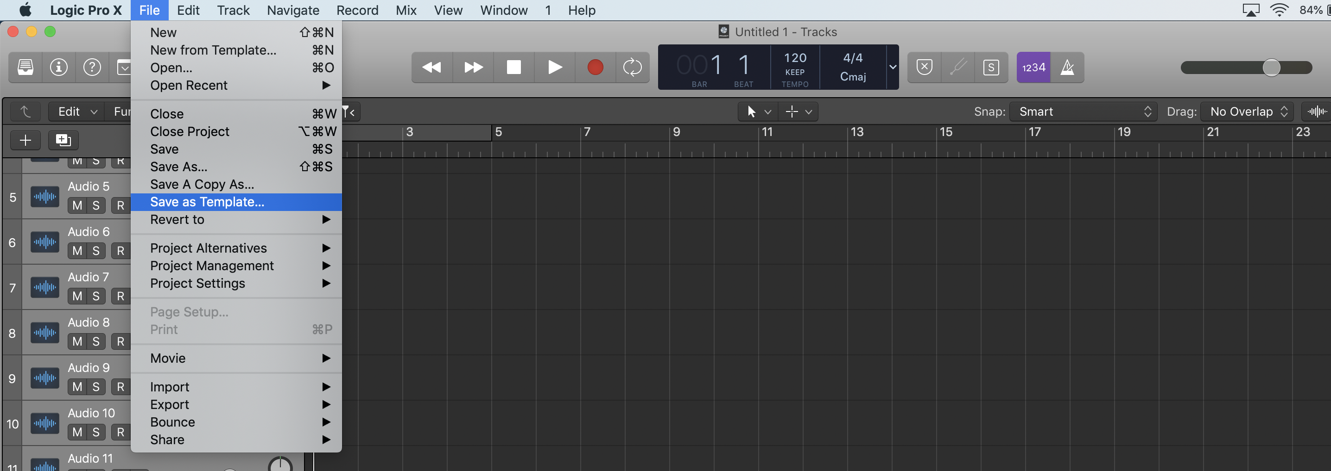The width and height of the screenshot is (1331, 471).
Task: Click the duplicate track button
Action: 63,140
